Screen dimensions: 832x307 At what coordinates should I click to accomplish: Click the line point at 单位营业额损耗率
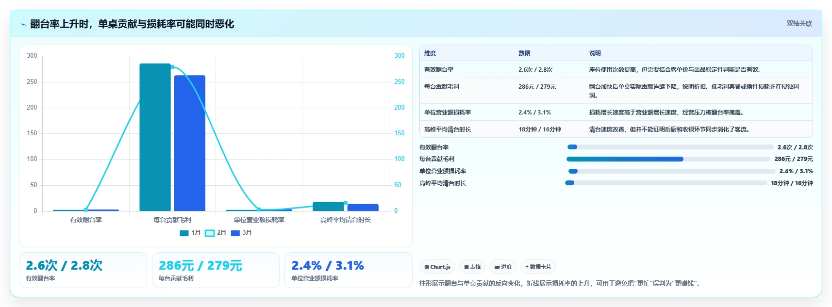[259, 210]
